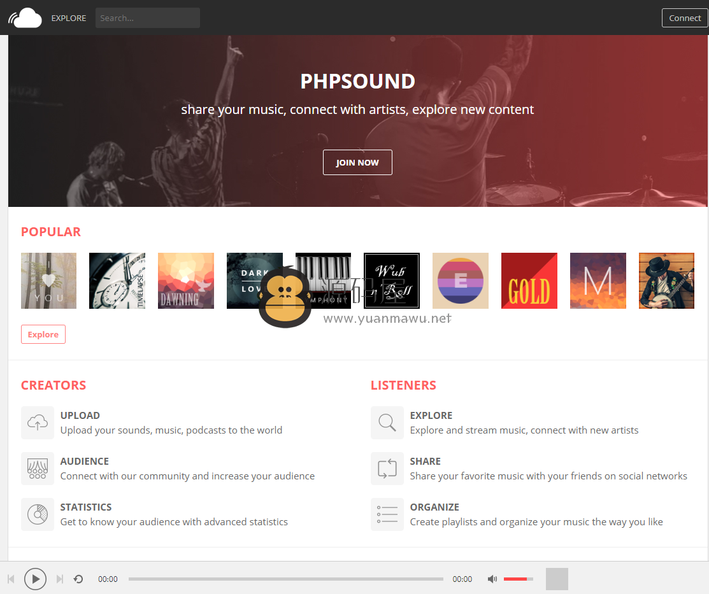Click the Organize list icon
Viewport: 709px width, 594px height.
[387, 514]
